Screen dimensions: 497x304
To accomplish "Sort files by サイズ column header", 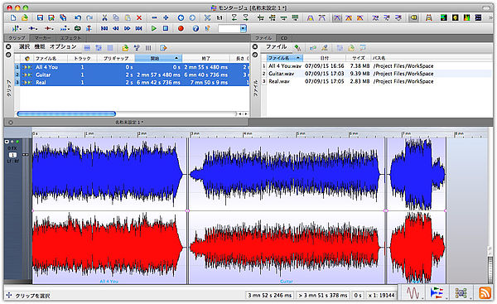I will (358, 58).
